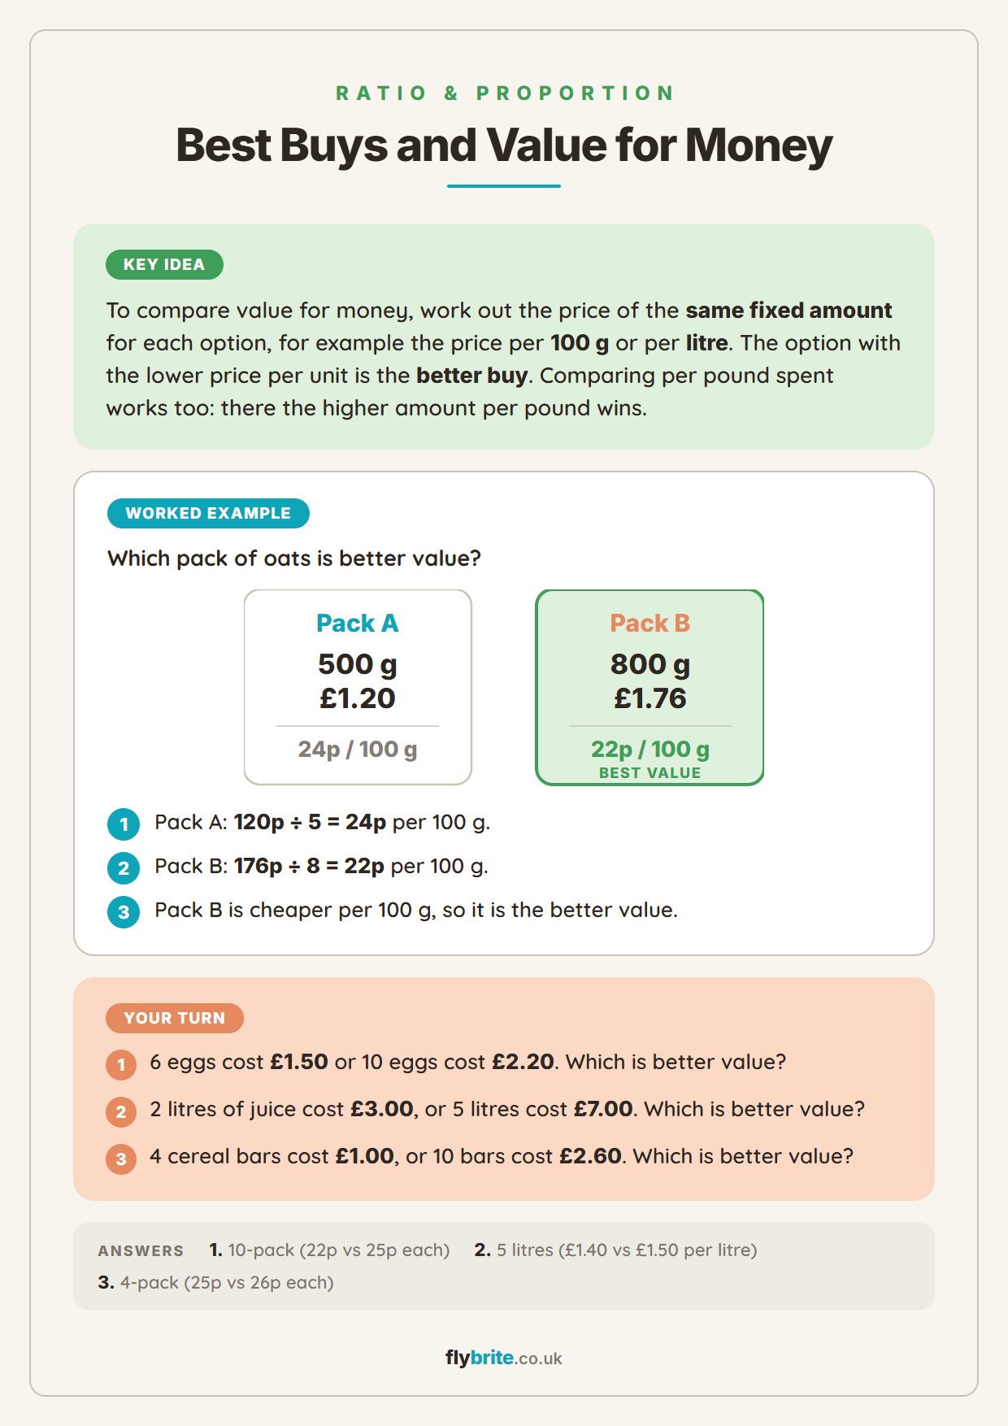Screen dimensions: 1008x1426
Task: Select the Pack A card
Action: [358, 687]
